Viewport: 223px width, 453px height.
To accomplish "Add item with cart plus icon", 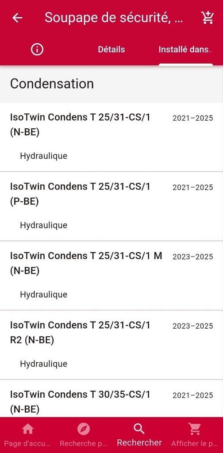I will coord(208,18).
